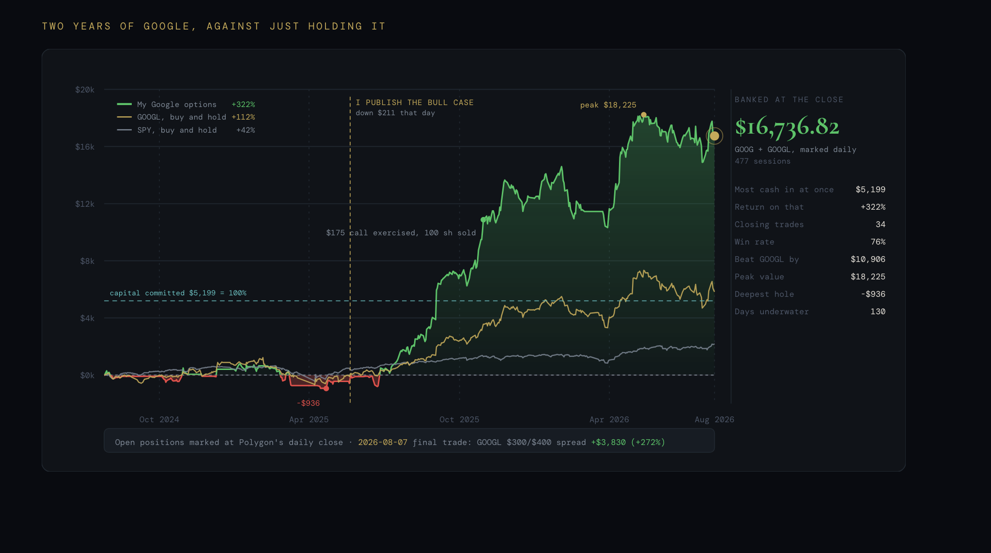
Task: Click the $18,225 value in the stats list
Action: 868,276
